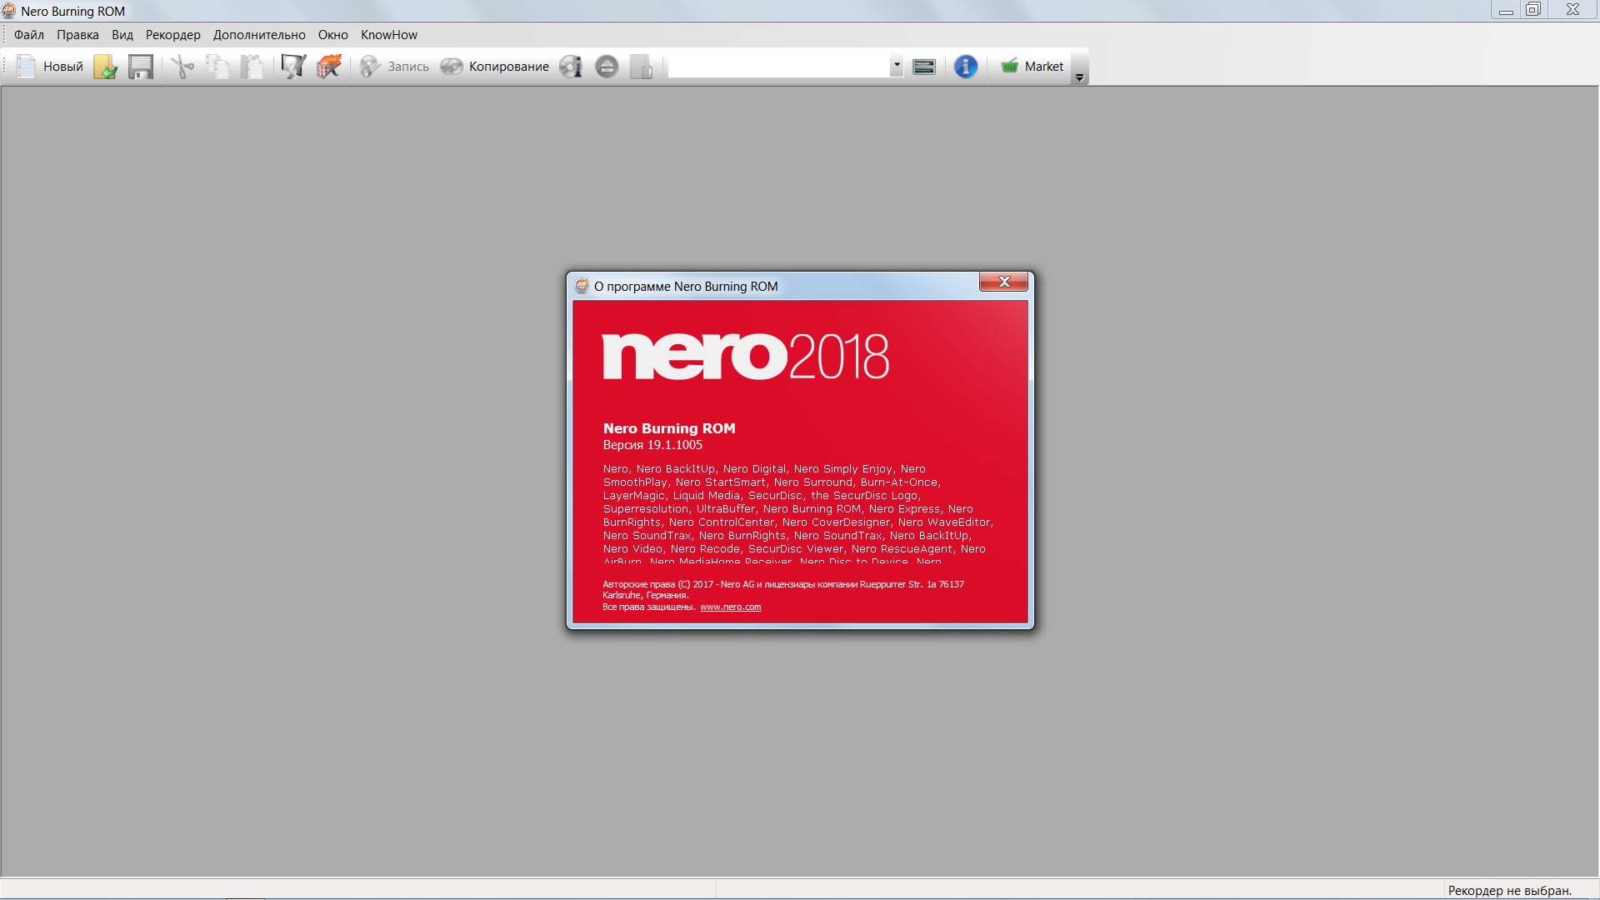Click the eject disc icon
The width and height of the screenshot is (1600, 900).
pos(607,67)
